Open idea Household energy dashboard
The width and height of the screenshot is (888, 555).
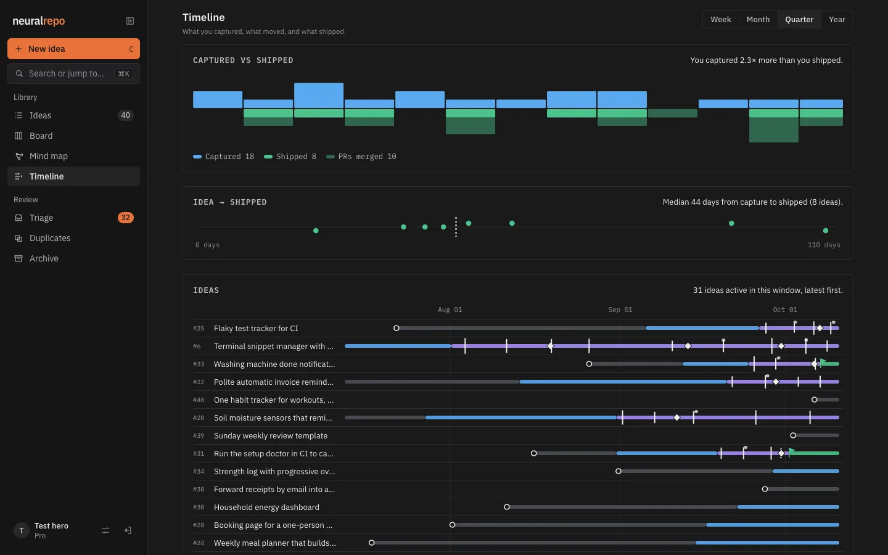pos(266,507)
